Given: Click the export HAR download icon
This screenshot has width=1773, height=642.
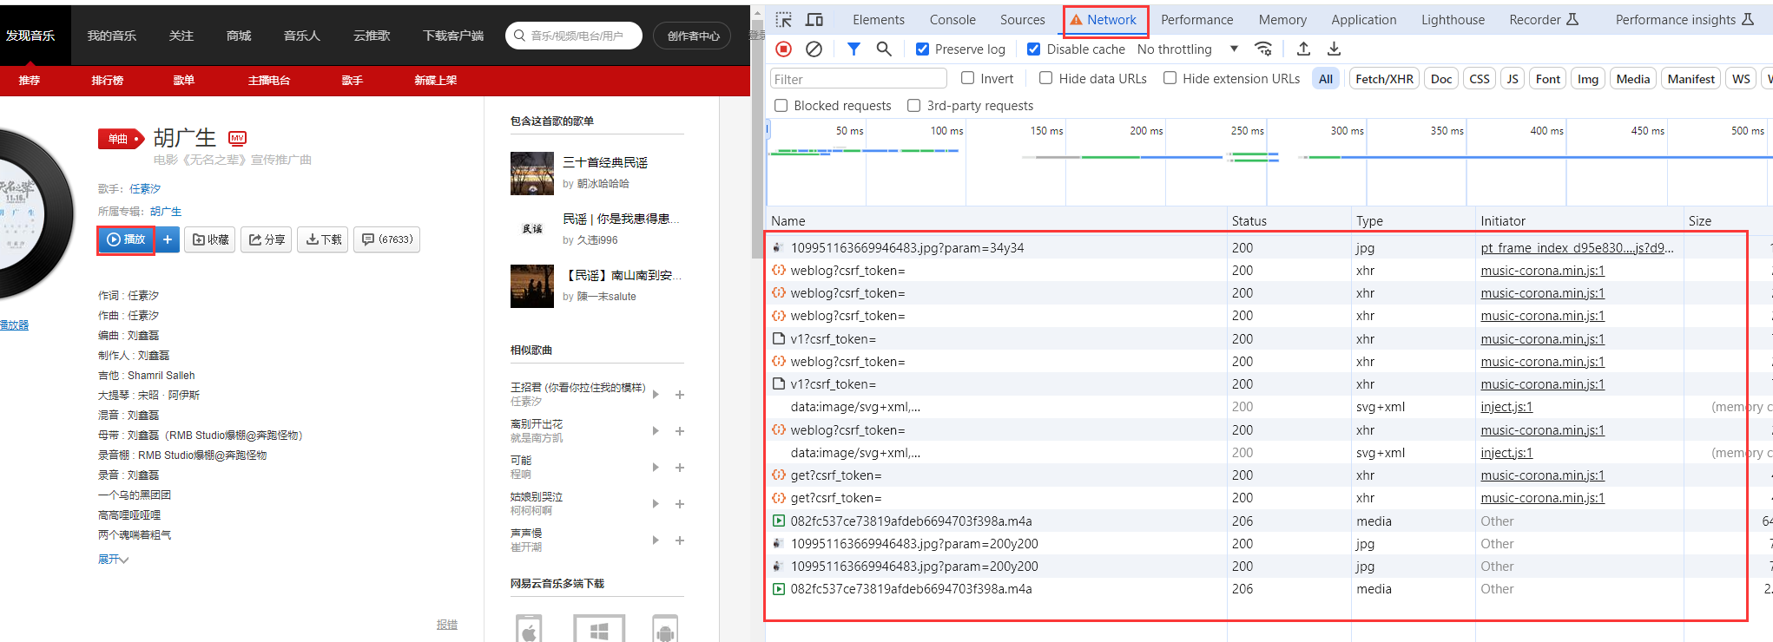Looking at the screenshot, I should [1335, 49].
